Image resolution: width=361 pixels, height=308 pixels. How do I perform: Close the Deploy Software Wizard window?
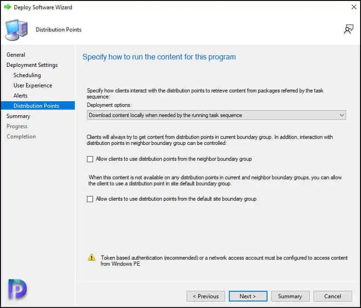pyautogui.click(x=354, y=7)
